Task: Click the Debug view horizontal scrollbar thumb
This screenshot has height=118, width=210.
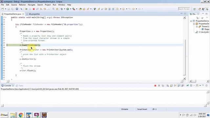Action: tap(194, 81)
